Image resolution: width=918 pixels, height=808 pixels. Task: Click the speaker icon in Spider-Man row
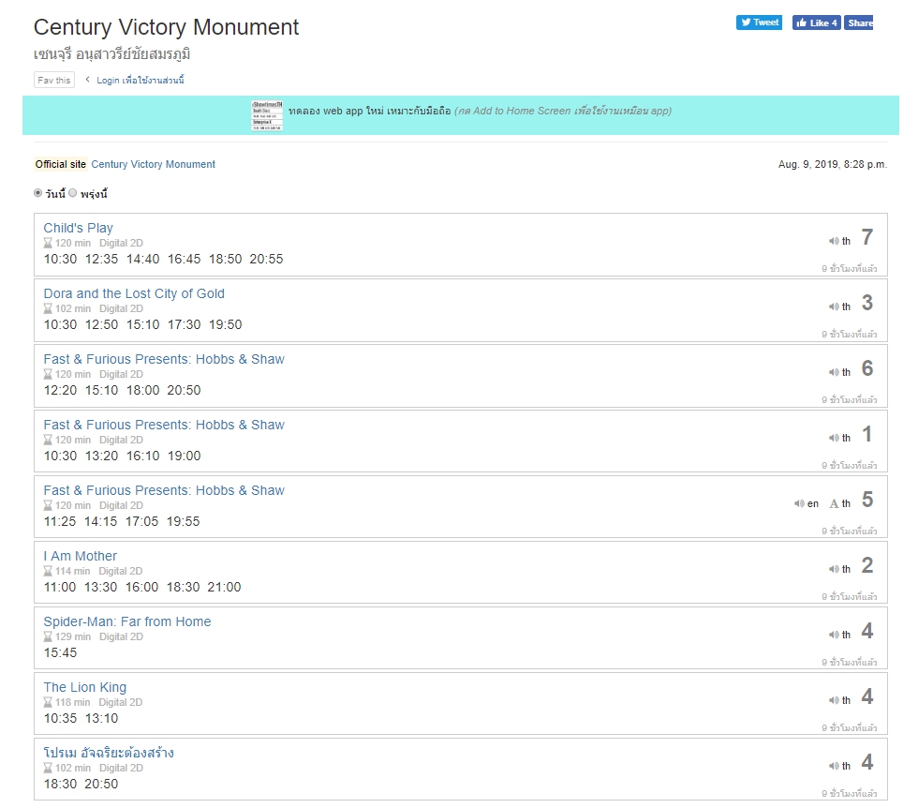(834, 635)
